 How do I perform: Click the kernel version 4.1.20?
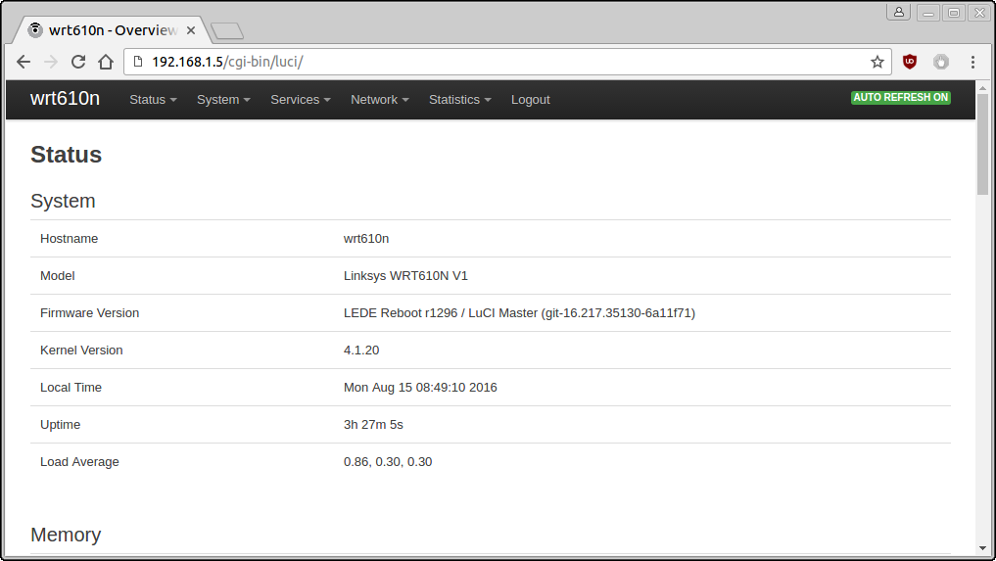pyautogui.click(x=360, y=351)
